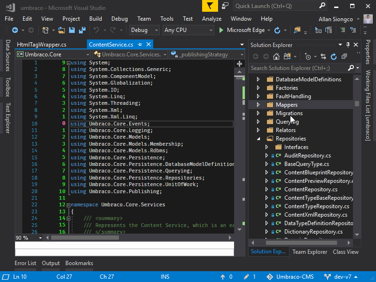Open the Umbraco.Core project scope dropdown
Image resolution: width=376 pixels, height=282 pixels.
click(53, 55)
